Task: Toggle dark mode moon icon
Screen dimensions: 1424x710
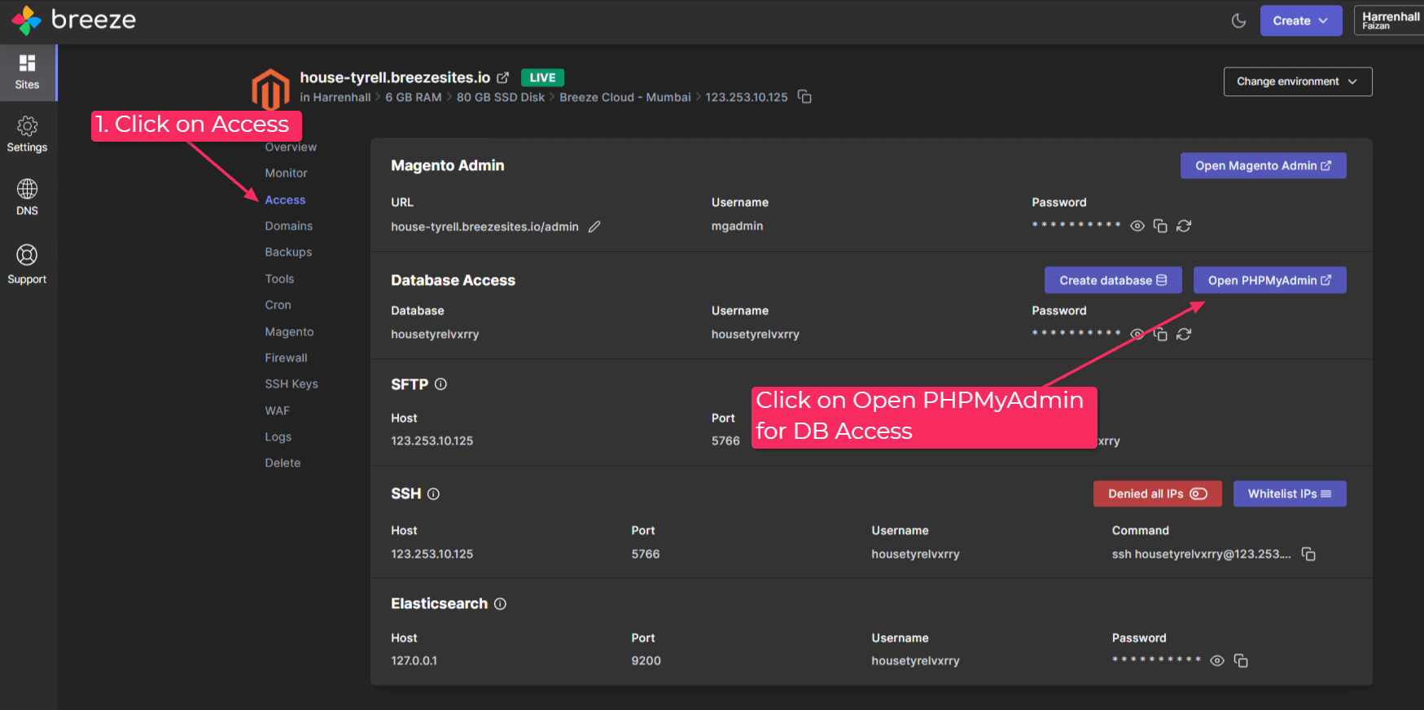Action: 1238,20
